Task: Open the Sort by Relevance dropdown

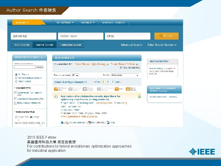Action: click(125, 75)
